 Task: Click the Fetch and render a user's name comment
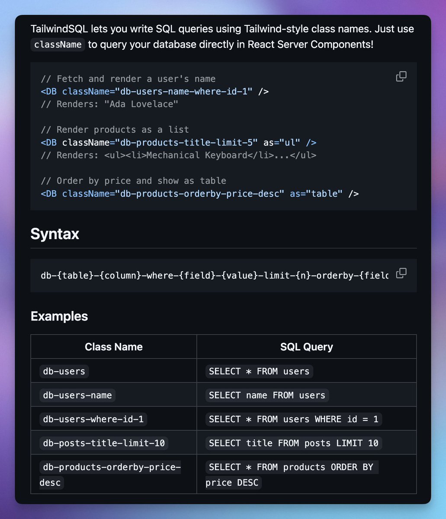(128, 79)
